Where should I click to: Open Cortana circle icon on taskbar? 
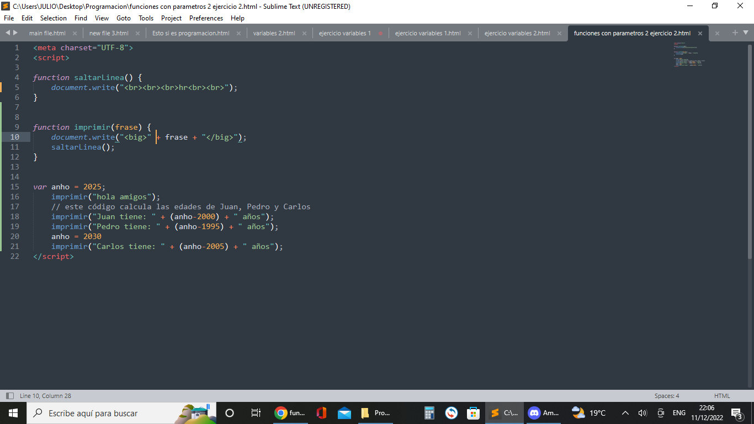230,413
